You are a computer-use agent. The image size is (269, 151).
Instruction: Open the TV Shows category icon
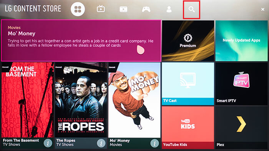tap(101, 9)
